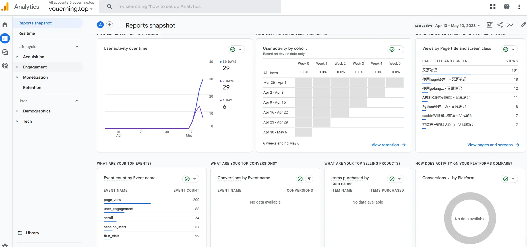The width and height of the screenshot is (527, 247).
Task: Share this report icon
Action: point(500,25)
